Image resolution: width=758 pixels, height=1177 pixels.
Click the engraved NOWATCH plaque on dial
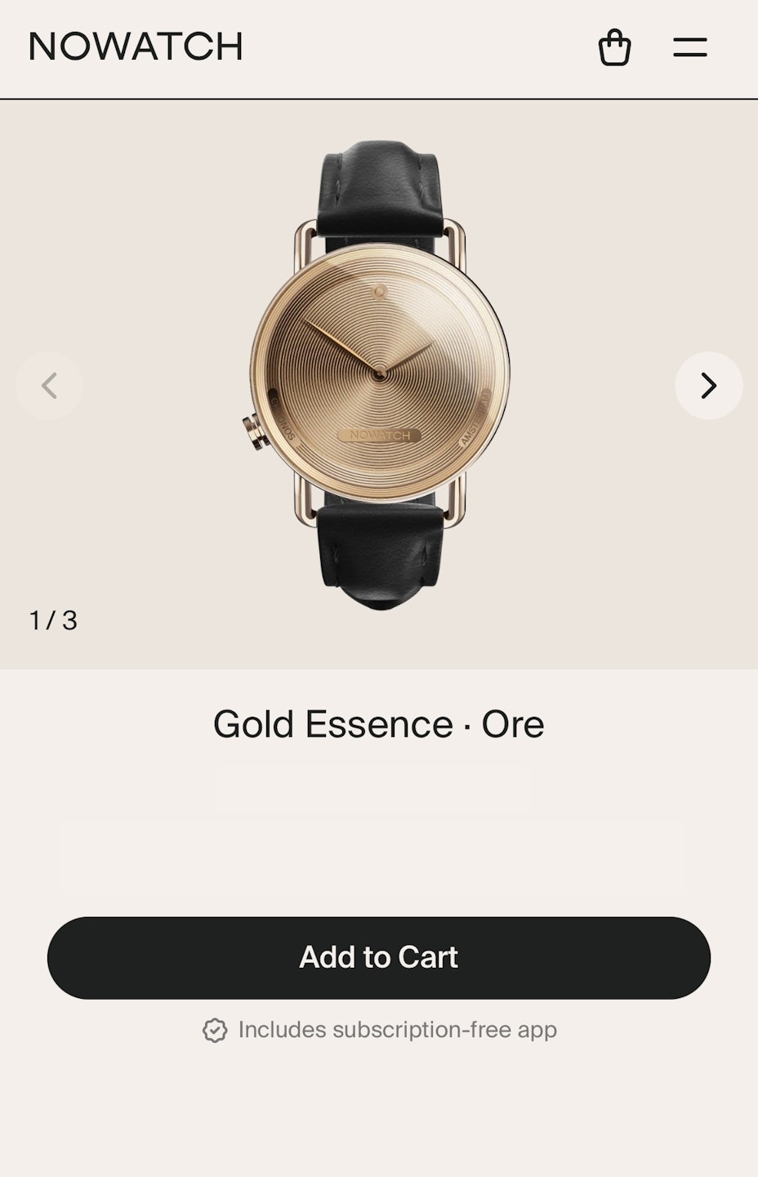[x=380, y=436]
